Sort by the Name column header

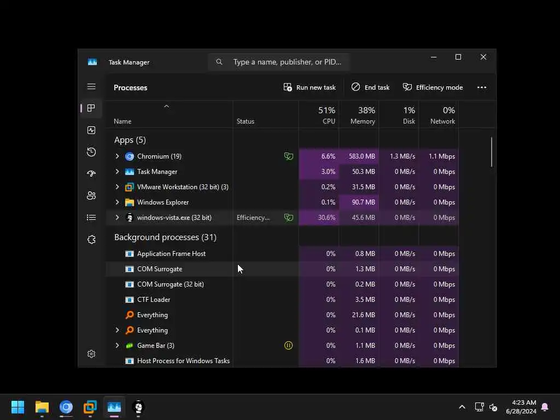[x=170, y=114]
